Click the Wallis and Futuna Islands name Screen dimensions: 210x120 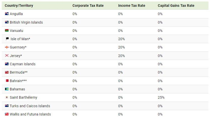point(30,114)
